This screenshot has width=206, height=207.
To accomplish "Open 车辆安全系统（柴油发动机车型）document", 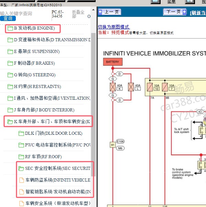I will point(58,204).
